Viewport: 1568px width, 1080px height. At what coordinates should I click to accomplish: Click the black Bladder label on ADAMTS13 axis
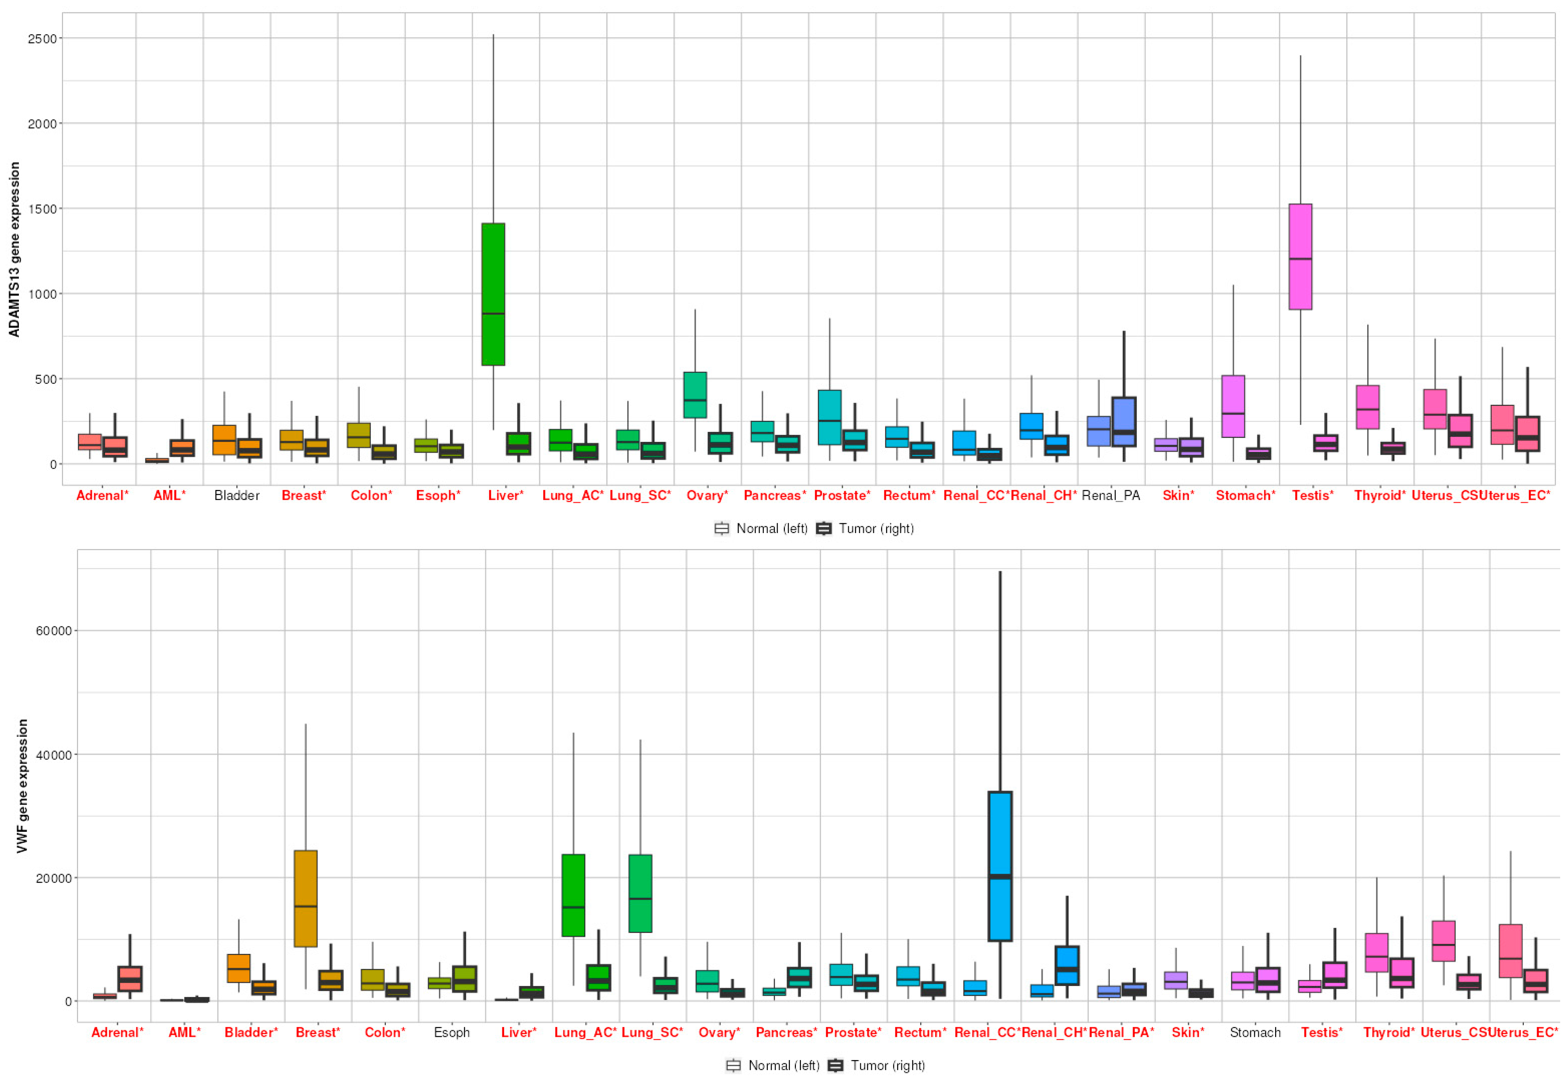[236, 495]
